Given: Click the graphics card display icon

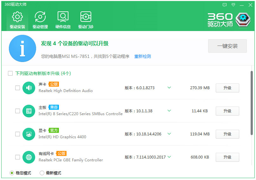Looking at the screenshot, I should 29,134.
